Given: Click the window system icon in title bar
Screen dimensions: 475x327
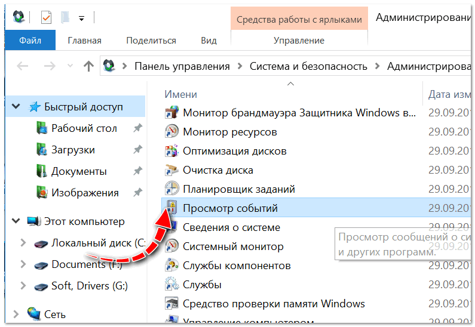Looking at the screenshot, I should pyautogui.click(x=19, y=17).
